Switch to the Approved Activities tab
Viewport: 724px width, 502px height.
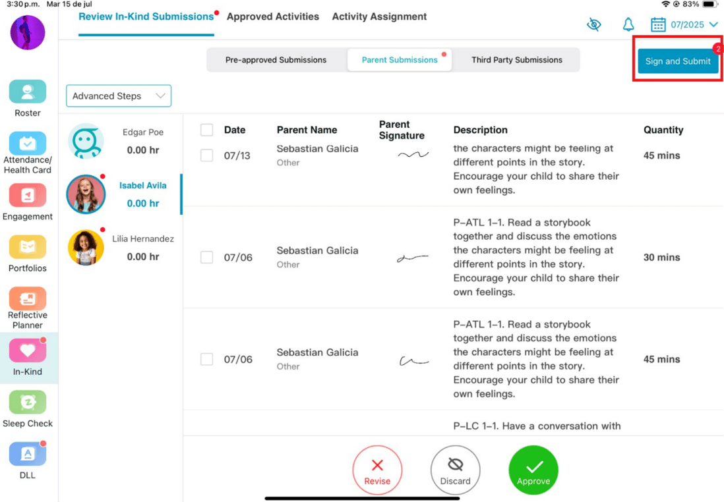[272, 16]
